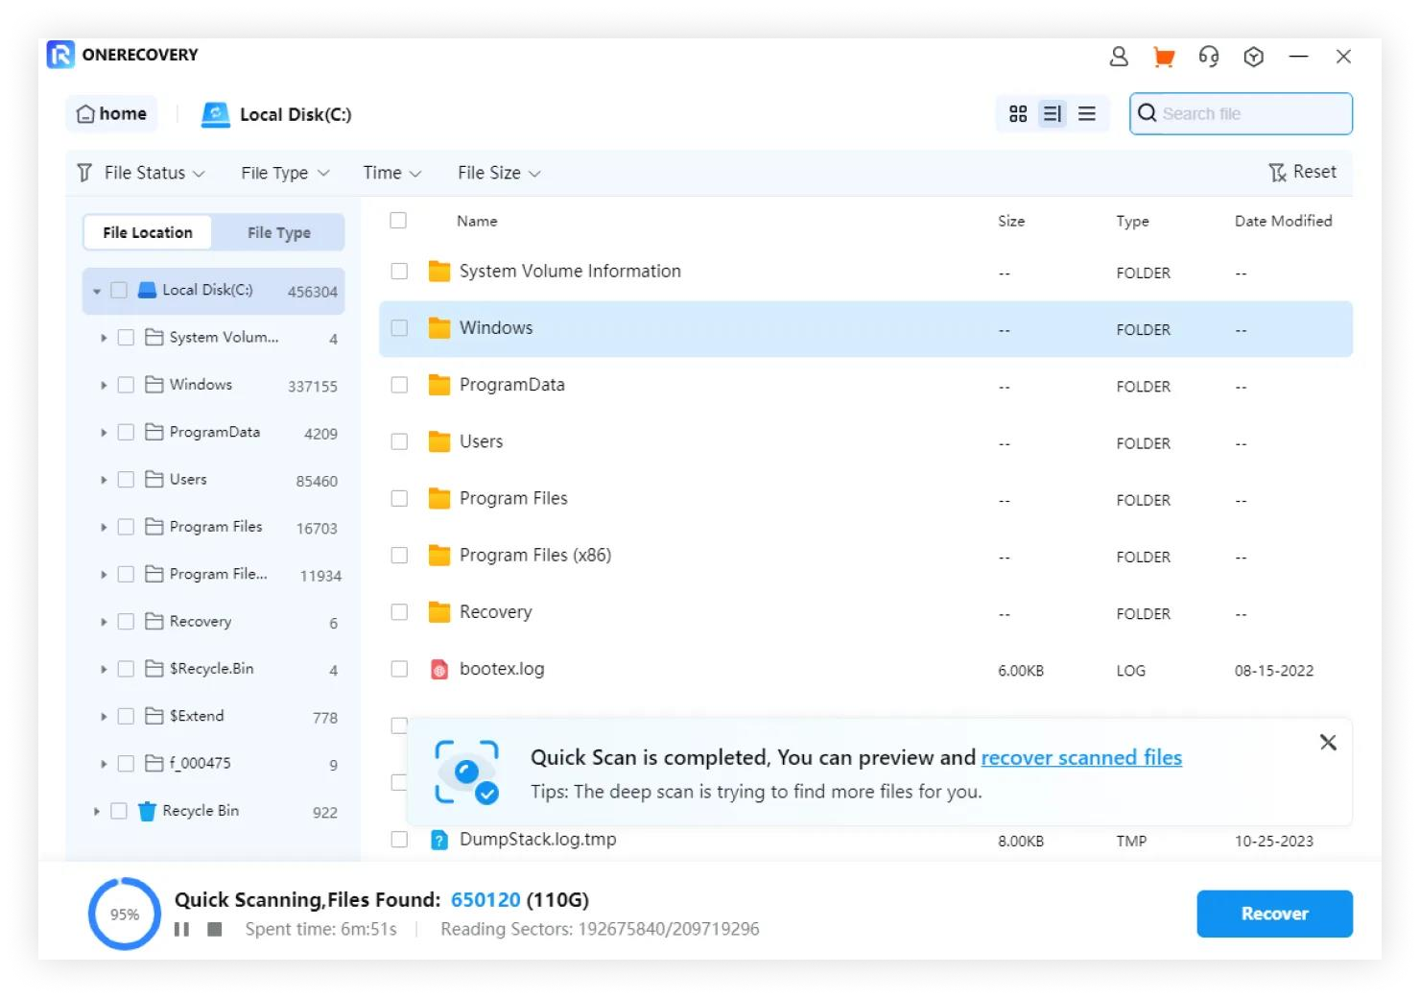Click the scan completed eye icon

[467, 772]
